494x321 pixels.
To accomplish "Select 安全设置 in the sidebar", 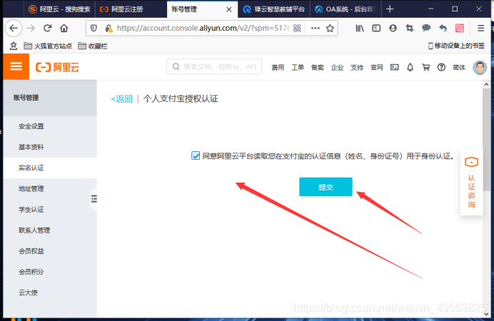I will point(51,126).
